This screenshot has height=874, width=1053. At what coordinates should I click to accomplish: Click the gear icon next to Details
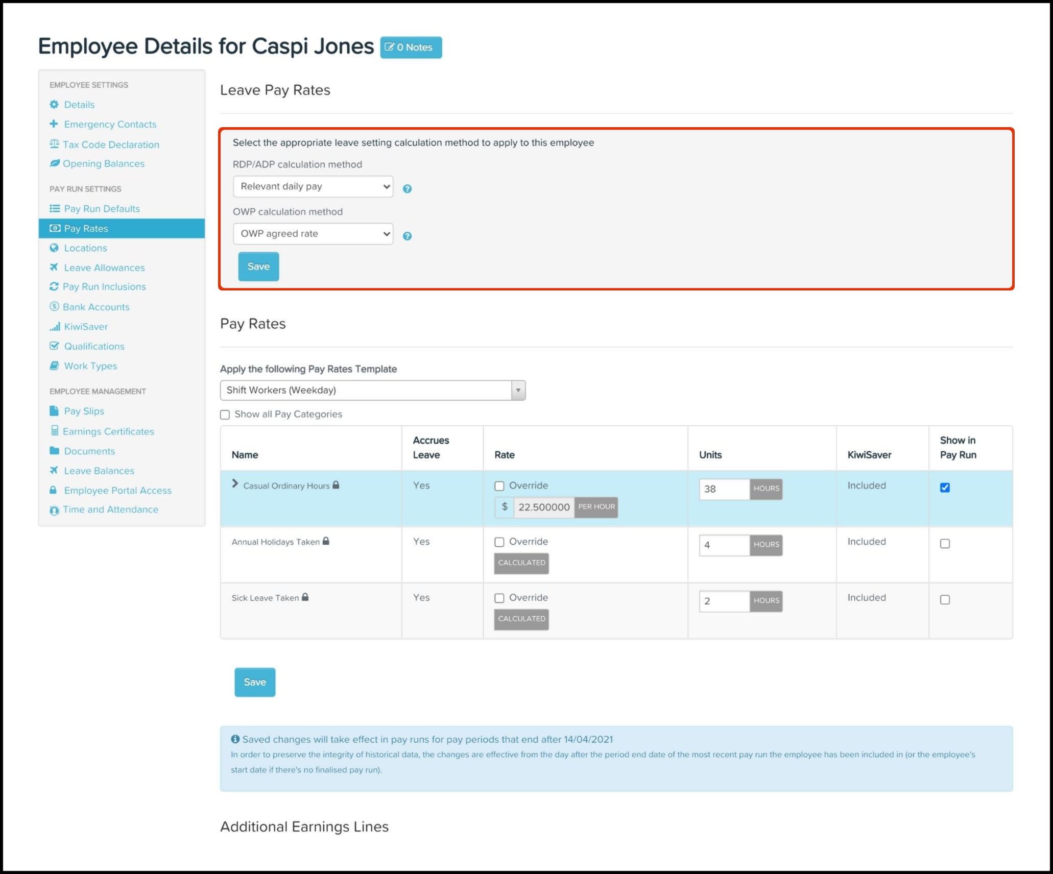54,105
